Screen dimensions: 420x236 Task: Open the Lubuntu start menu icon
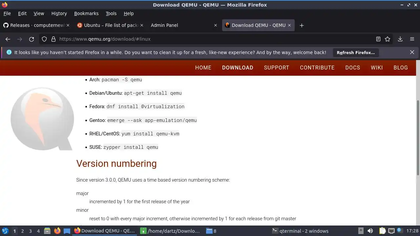click(5, 231)
